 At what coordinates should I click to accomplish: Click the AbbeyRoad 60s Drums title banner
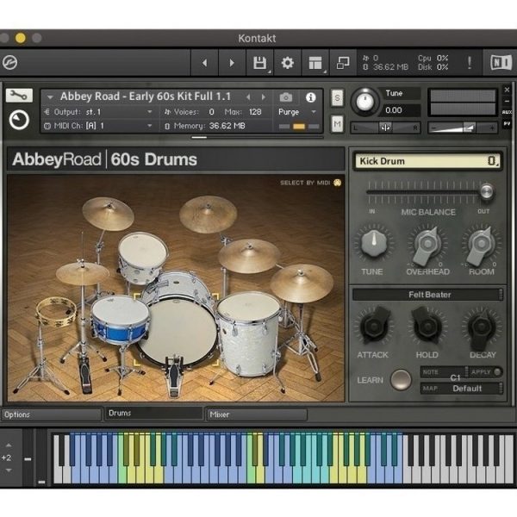click(176, 159)
